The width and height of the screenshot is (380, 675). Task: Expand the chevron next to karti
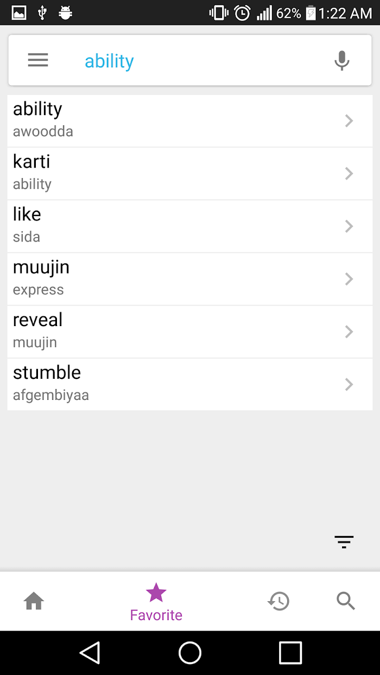tap(349, 174)
